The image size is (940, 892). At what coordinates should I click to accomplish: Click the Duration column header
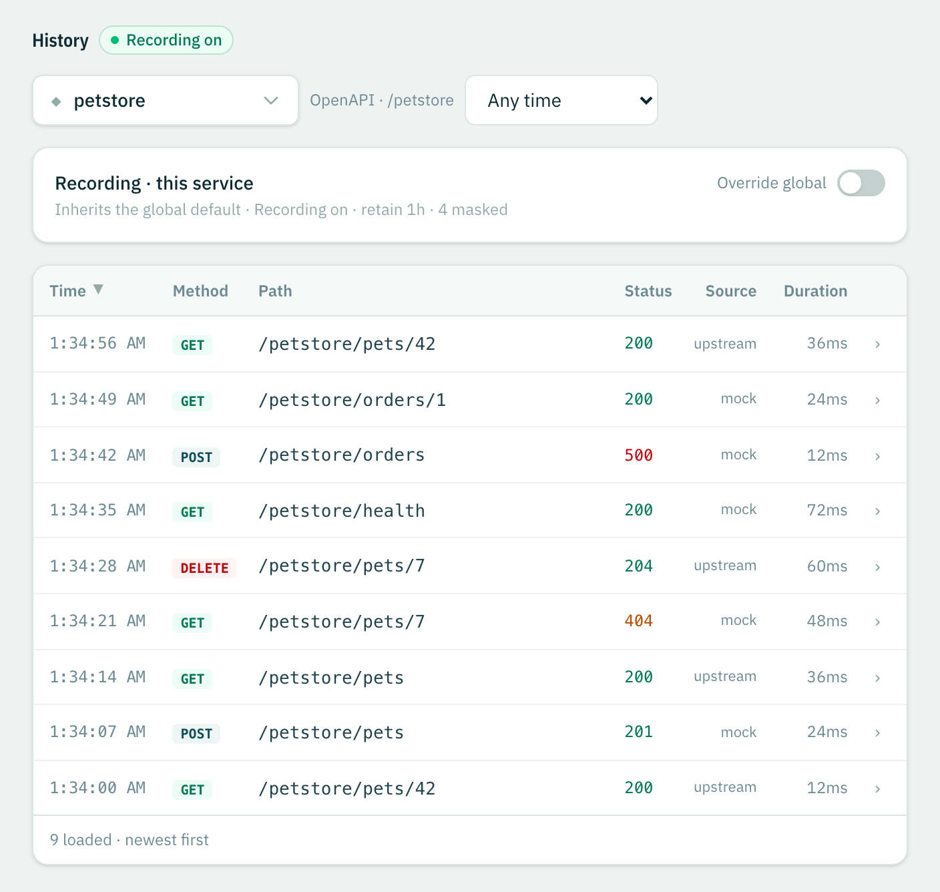(815, 291)
